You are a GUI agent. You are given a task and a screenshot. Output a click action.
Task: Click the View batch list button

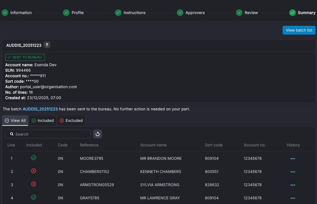pos(299,30)
